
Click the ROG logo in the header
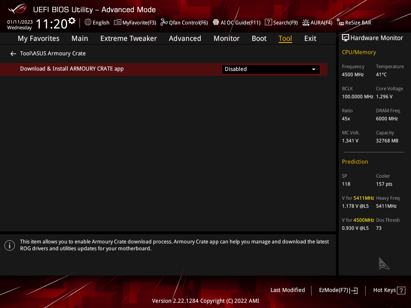point(18,9)
